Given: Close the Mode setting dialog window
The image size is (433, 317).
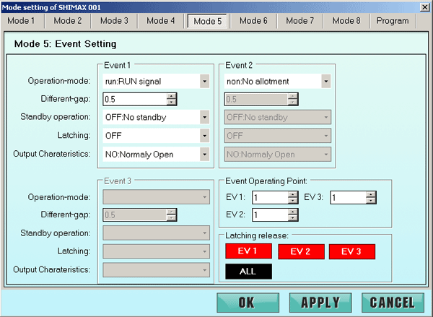Looking at the screenshot, I should [424, 6].
